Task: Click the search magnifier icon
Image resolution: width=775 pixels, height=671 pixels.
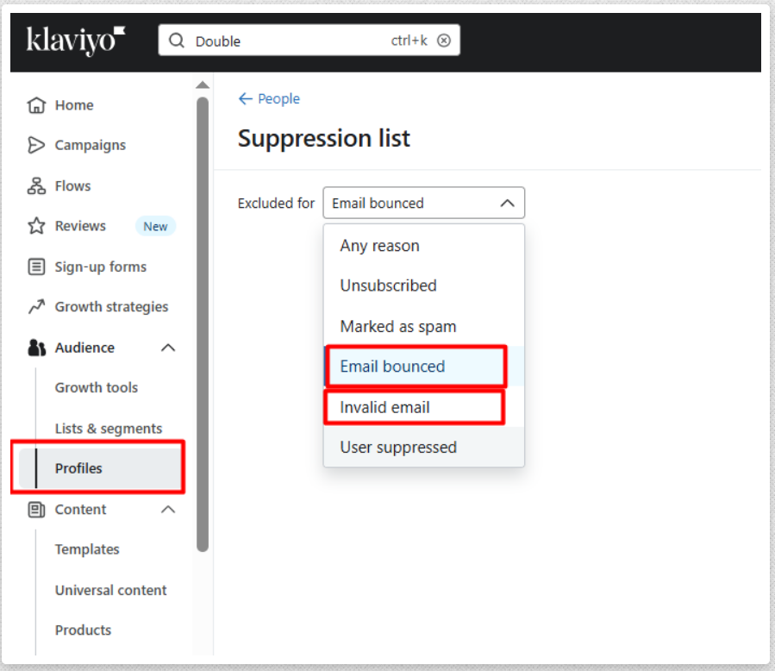Action: click(x=177, y=41)
